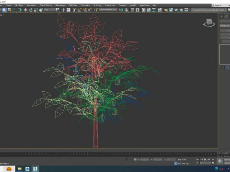Screen dimensions: 230x172
Task: Open the Help menu
Action: pyautogui.click(x=155, y=5)
